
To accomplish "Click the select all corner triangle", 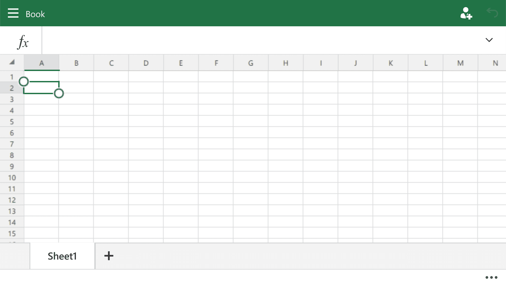I will click(12, 62).
